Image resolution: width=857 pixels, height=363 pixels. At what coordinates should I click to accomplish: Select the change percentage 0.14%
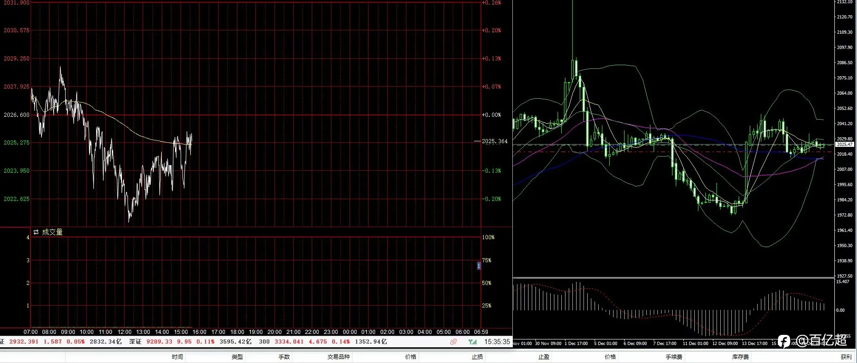pos(341,342)
